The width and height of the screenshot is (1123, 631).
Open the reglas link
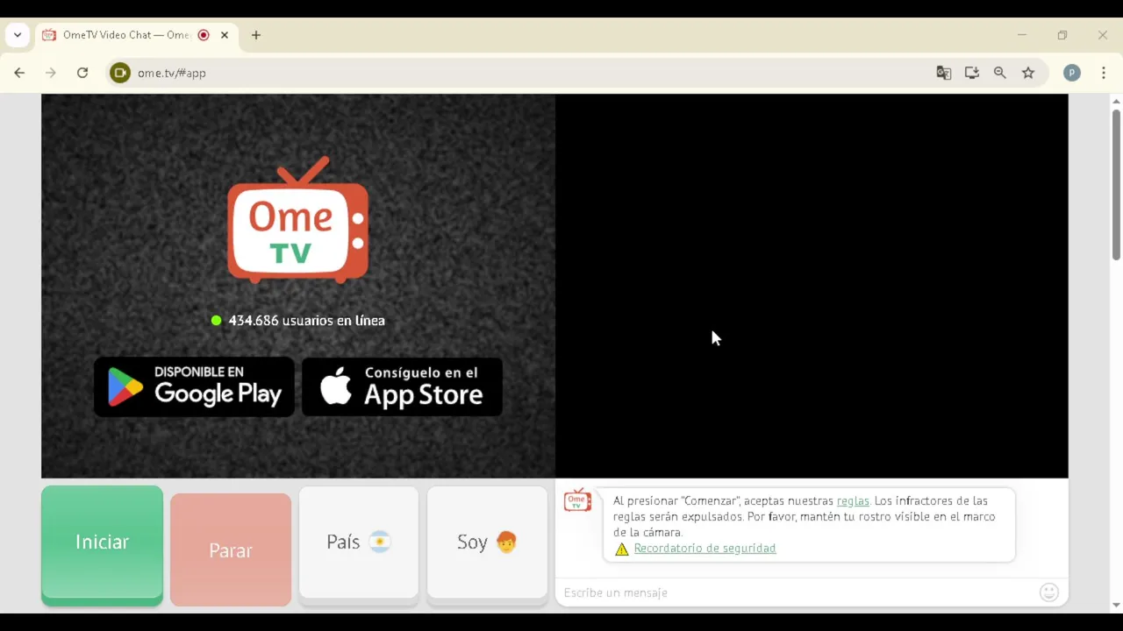pos(853,501)
